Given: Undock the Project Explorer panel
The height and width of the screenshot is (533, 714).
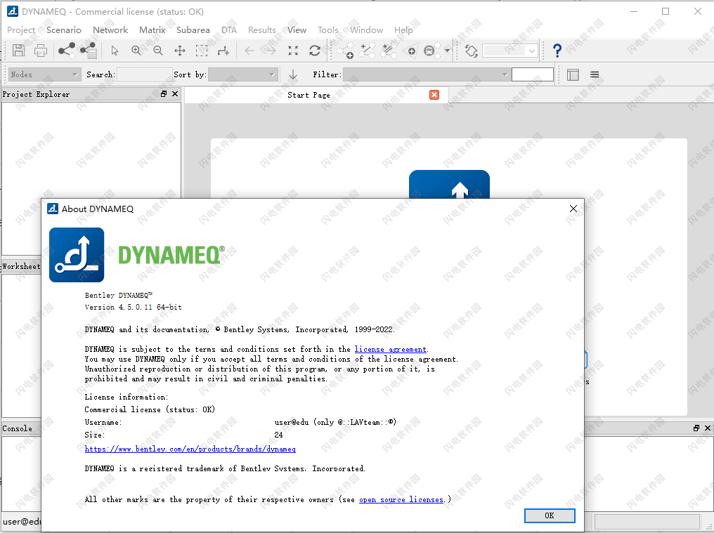Looking at the screenshot, I should (x=164, y=94).
